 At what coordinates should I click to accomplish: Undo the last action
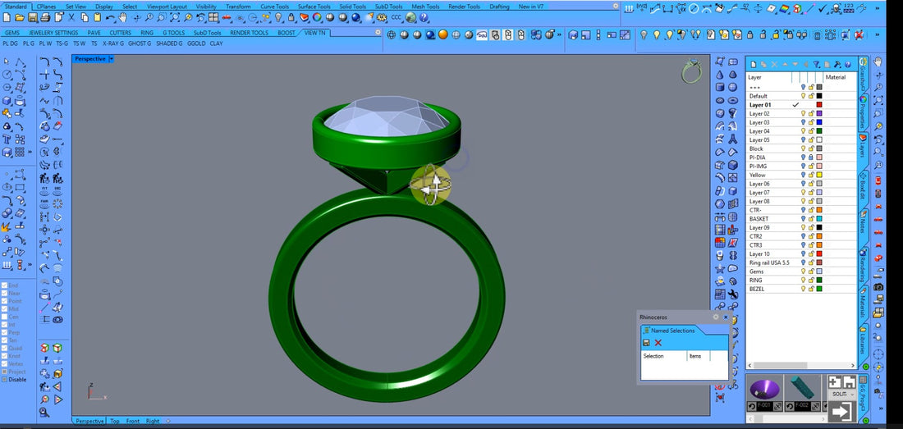(x=110, y=17)
